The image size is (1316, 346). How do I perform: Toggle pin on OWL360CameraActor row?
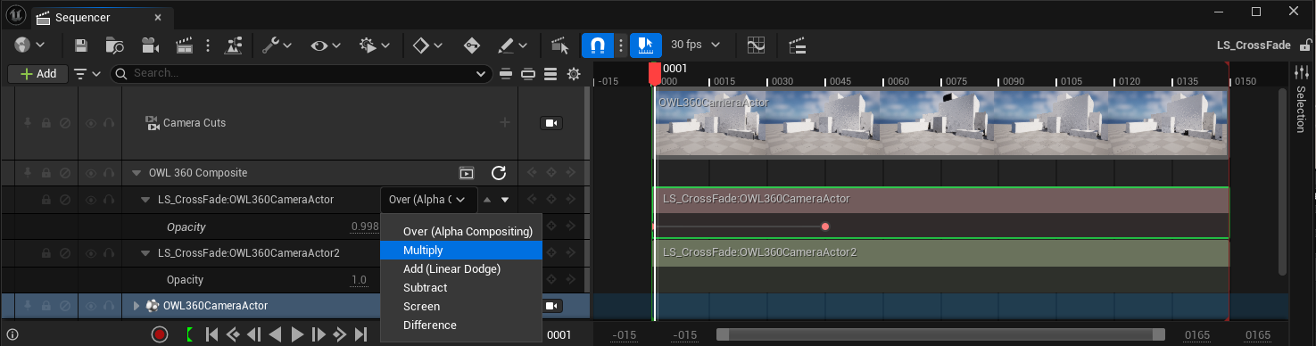tap(28, 306)
